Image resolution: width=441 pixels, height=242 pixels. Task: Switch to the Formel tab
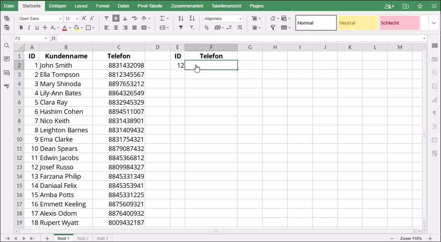pyautogui.click(x=103, y=6)
